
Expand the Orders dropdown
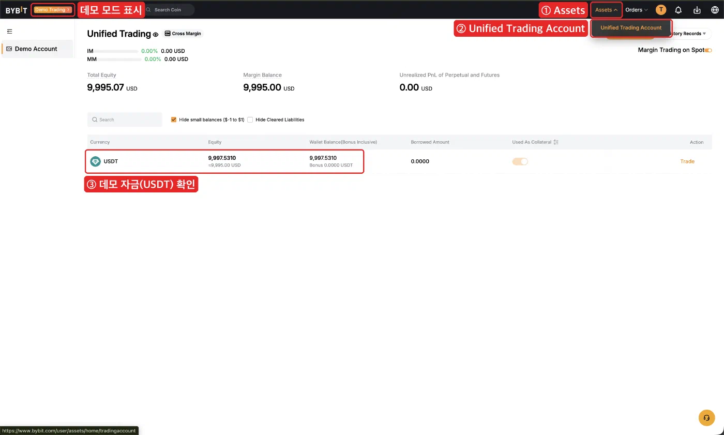click(x=637, y=10)
